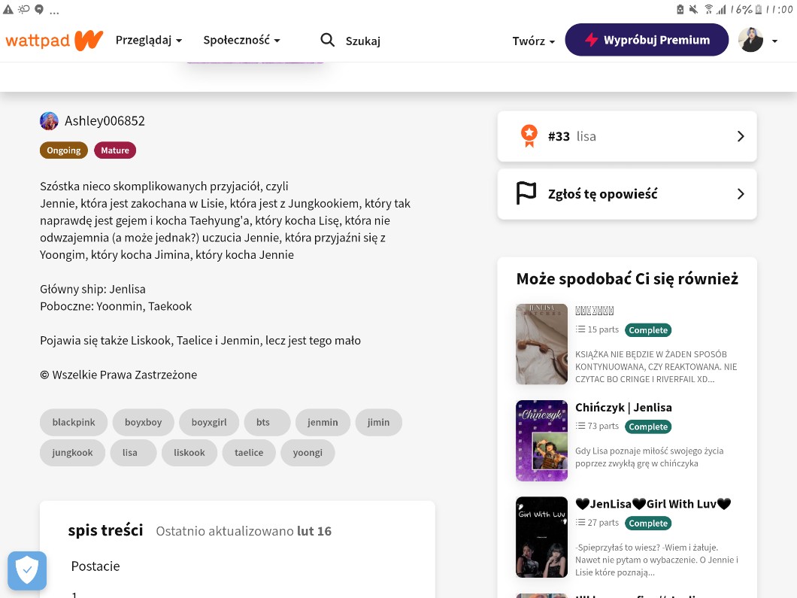Click the lightning bolt Premium icon

coord(592,41)
